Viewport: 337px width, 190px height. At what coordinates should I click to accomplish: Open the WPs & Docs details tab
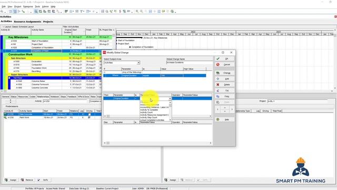pos(83,97)
